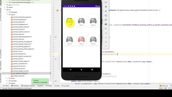Click the gutter marker on line 45
The image size is (172, 97).
tap(56, 59)
